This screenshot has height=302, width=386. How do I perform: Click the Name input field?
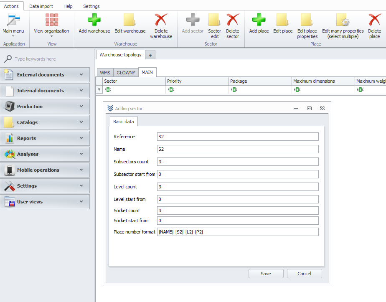click(x=238, y=149)
